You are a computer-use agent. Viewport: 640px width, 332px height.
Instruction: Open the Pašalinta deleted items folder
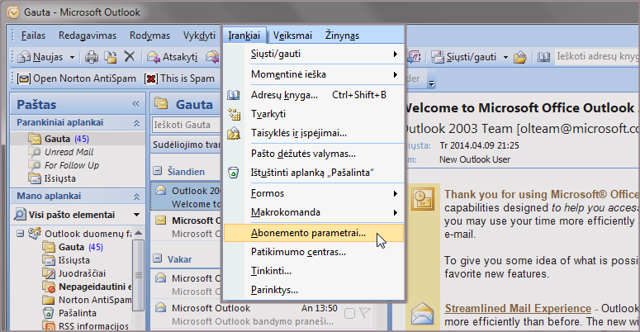77,313
